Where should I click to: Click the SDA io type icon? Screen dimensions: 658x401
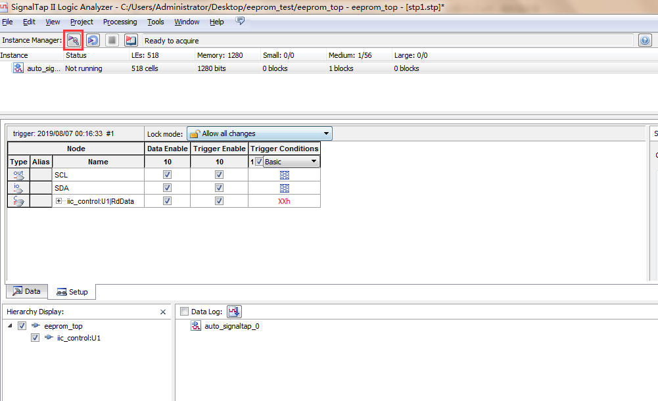tap(18, 188)
